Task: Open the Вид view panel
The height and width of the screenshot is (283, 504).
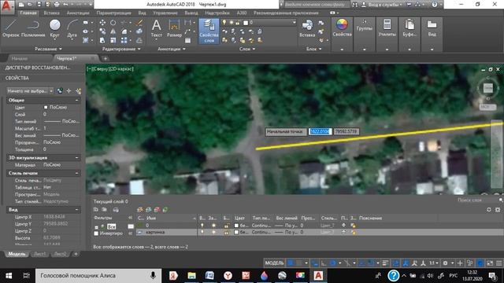Action: coord(432,28)
